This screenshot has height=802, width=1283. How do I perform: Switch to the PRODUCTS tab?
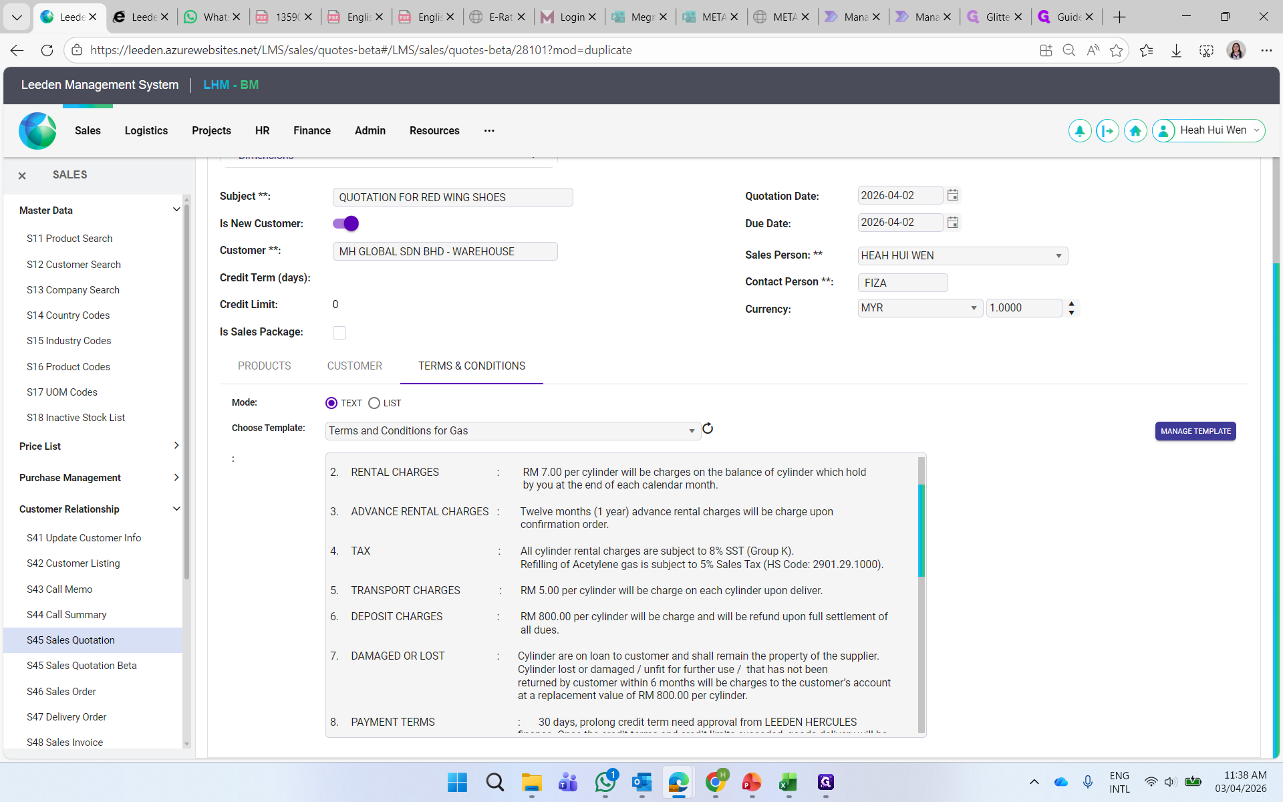coord(265,366)
